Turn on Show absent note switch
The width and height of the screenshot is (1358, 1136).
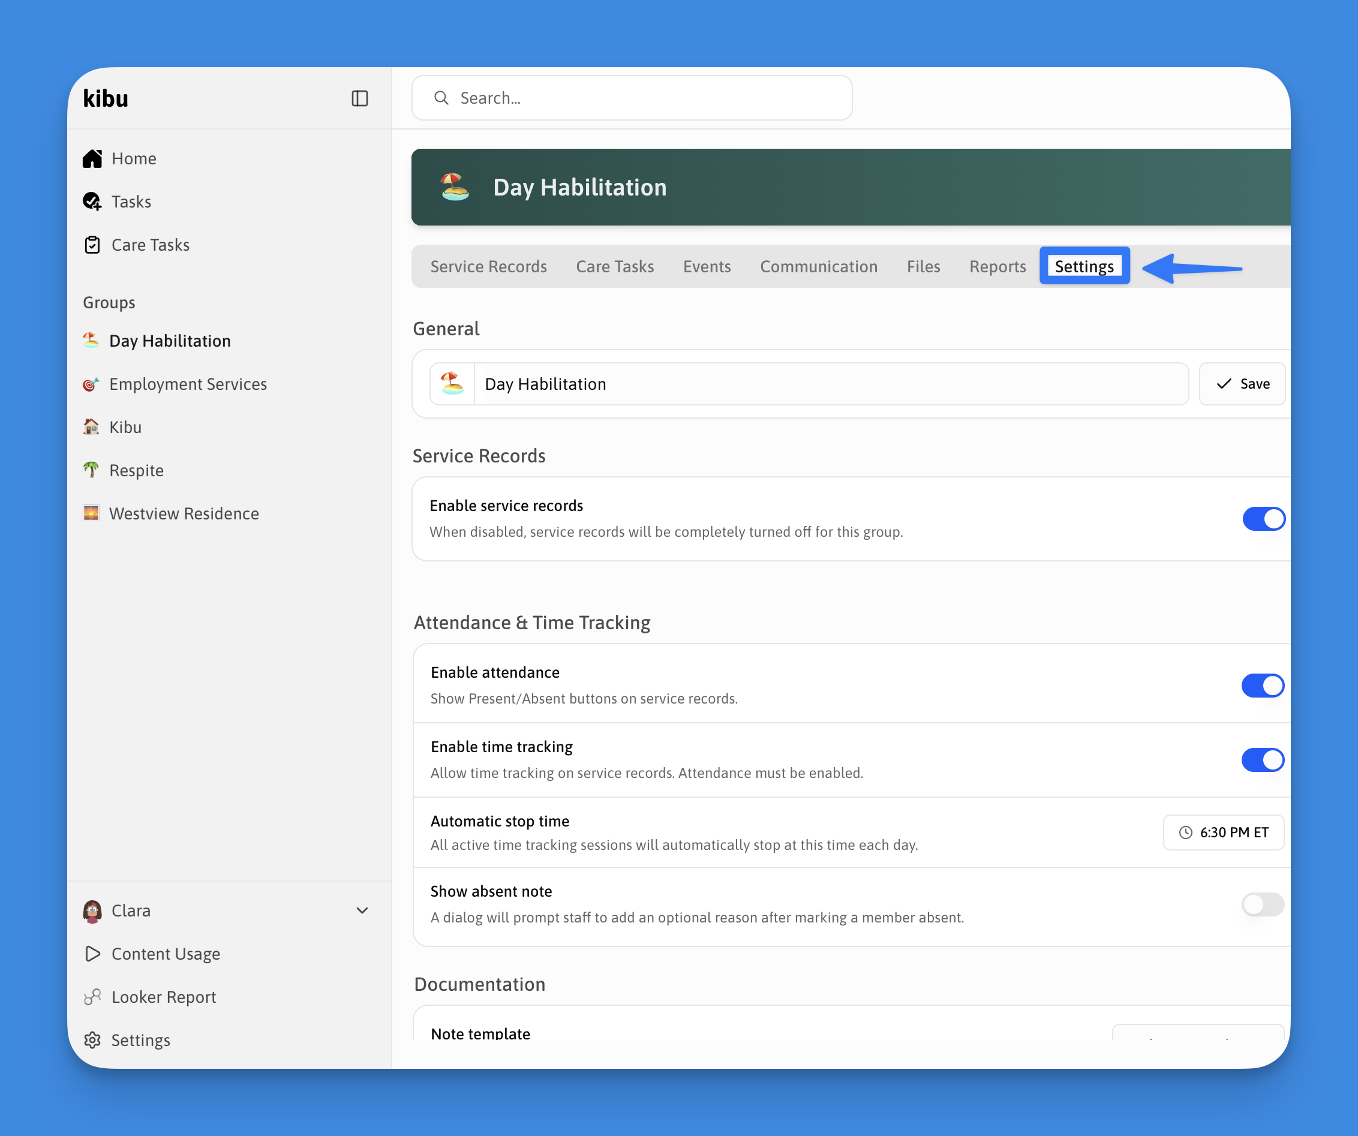click(1262, 904)
